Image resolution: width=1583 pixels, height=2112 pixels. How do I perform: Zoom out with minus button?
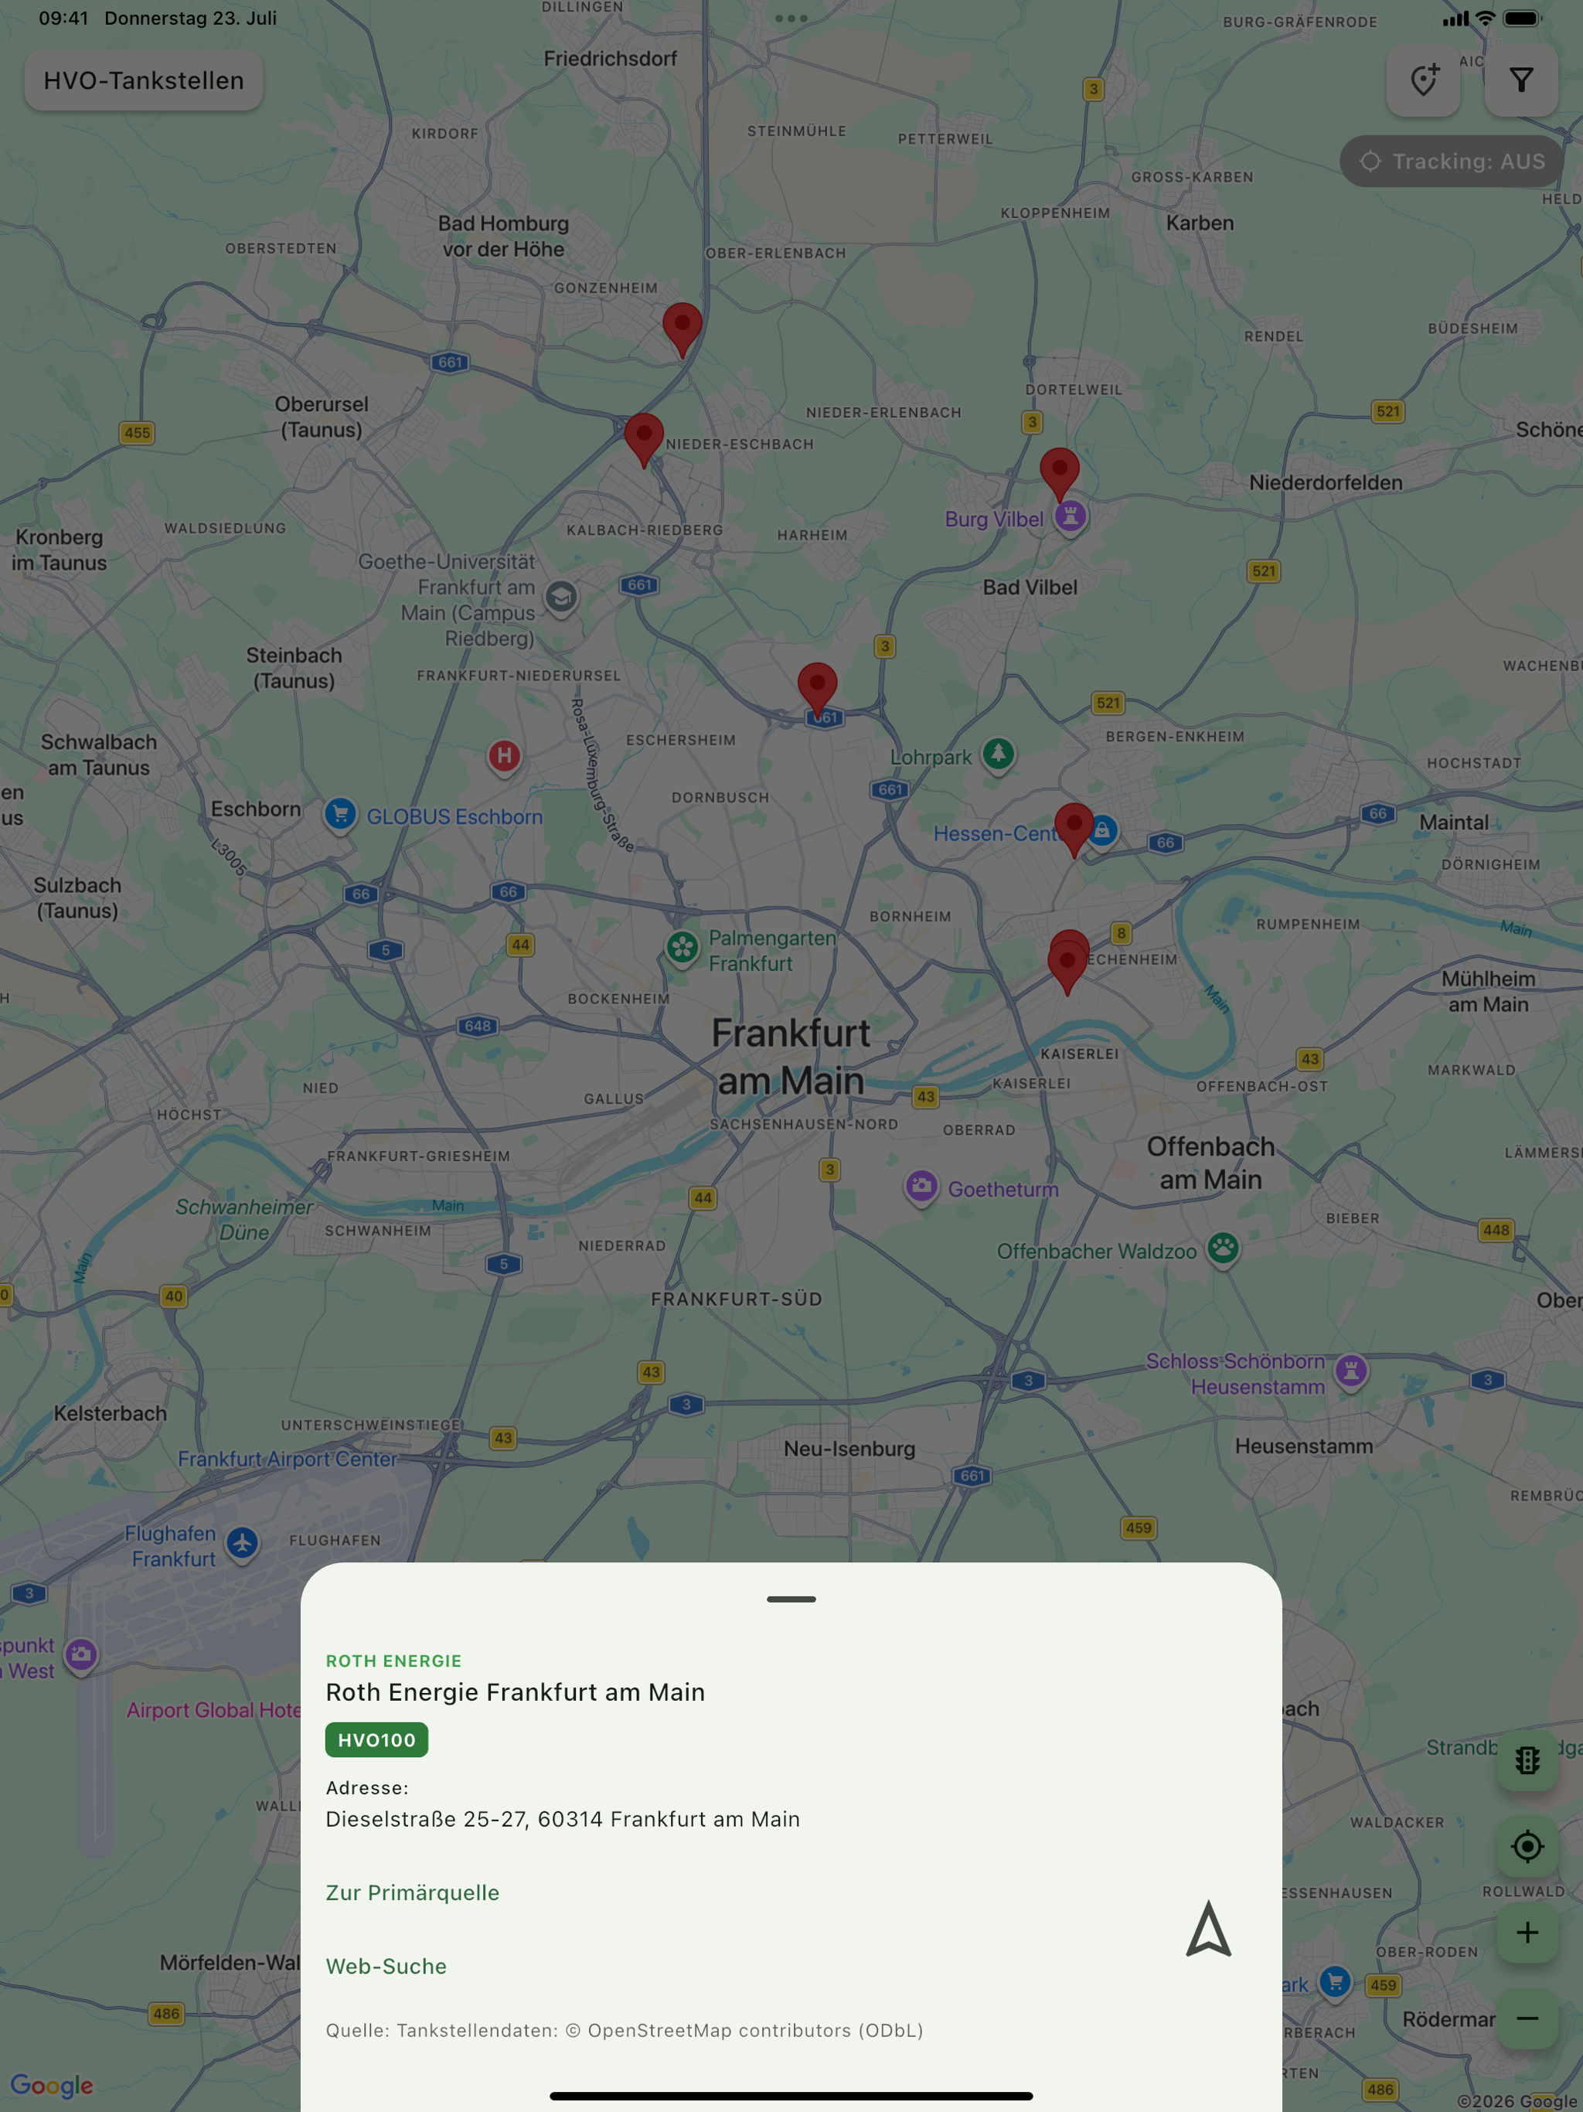(x=1527, y=2018)
